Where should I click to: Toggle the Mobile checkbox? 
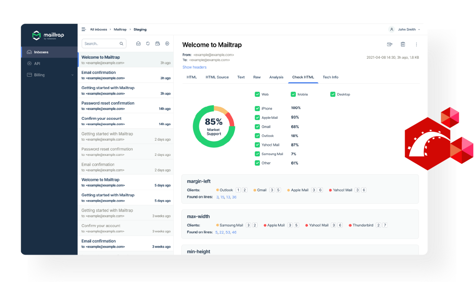pos(293,94)
